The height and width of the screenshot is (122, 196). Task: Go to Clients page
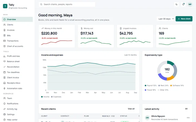tap(17, 25)
